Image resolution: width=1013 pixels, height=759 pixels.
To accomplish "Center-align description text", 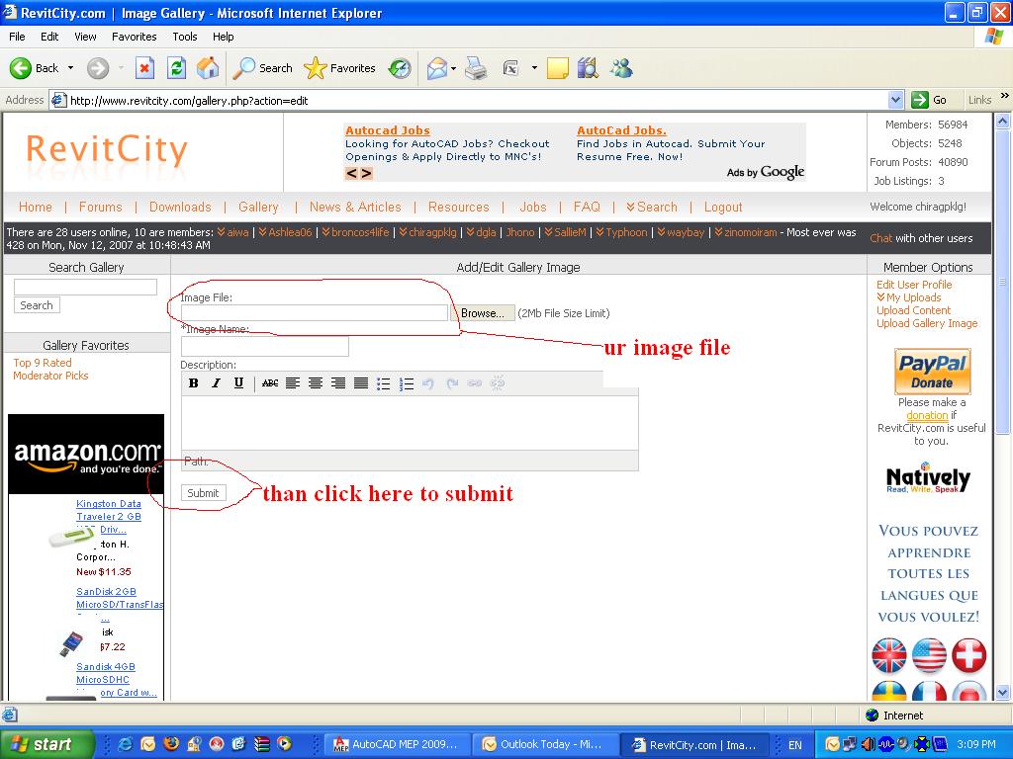I will click(316, 383).
